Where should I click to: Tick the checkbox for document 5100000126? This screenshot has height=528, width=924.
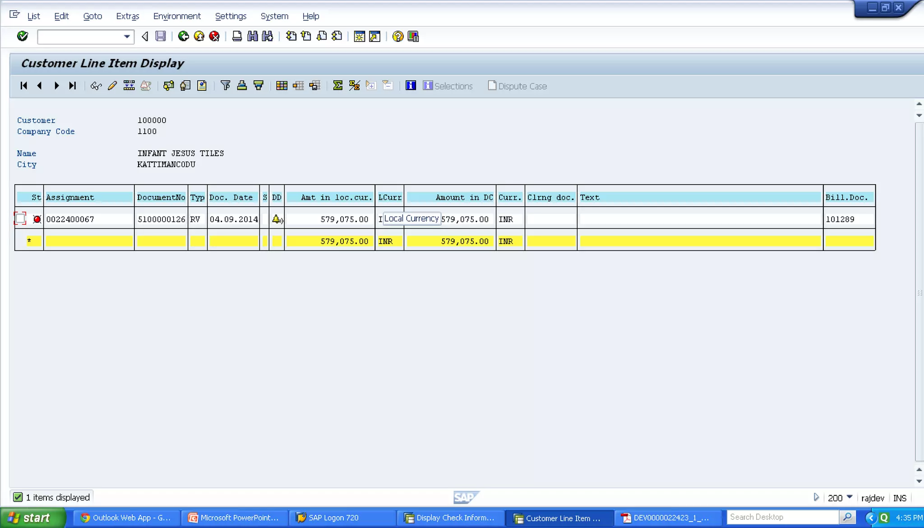[20, 219]
